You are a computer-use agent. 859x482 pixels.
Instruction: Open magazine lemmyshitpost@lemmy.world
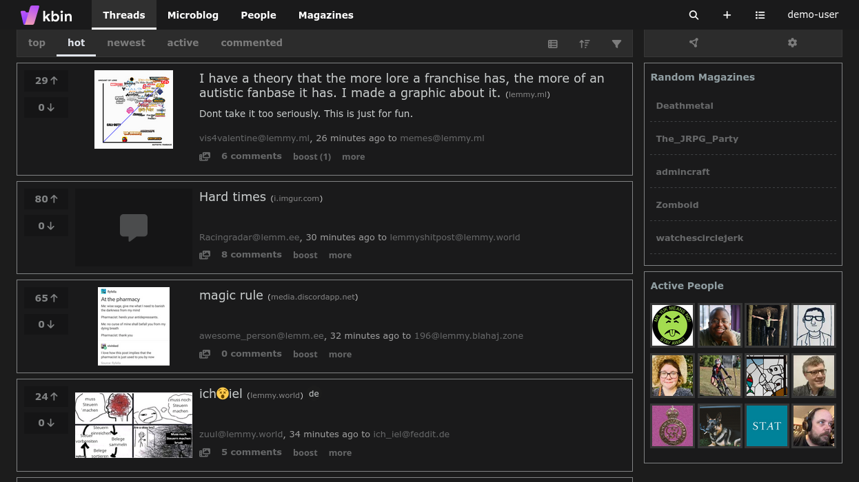[455, 238]
